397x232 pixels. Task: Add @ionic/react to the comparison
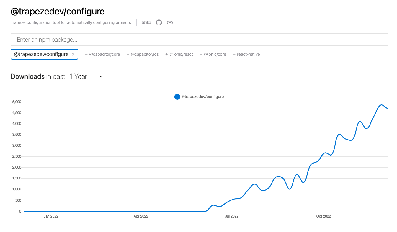pos(179,54)
